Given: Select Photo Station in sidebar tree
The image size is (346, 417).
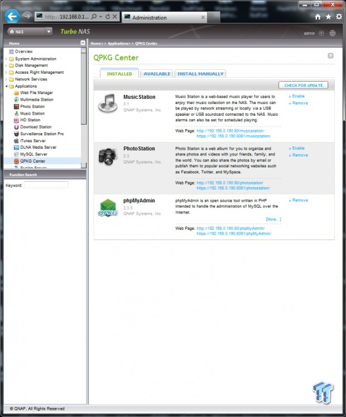Looking at the screenshot, I should click(32, 106).
